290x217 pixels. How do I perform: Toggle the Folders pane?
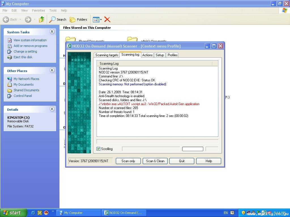pyautogui.click(x=78, y=19)
